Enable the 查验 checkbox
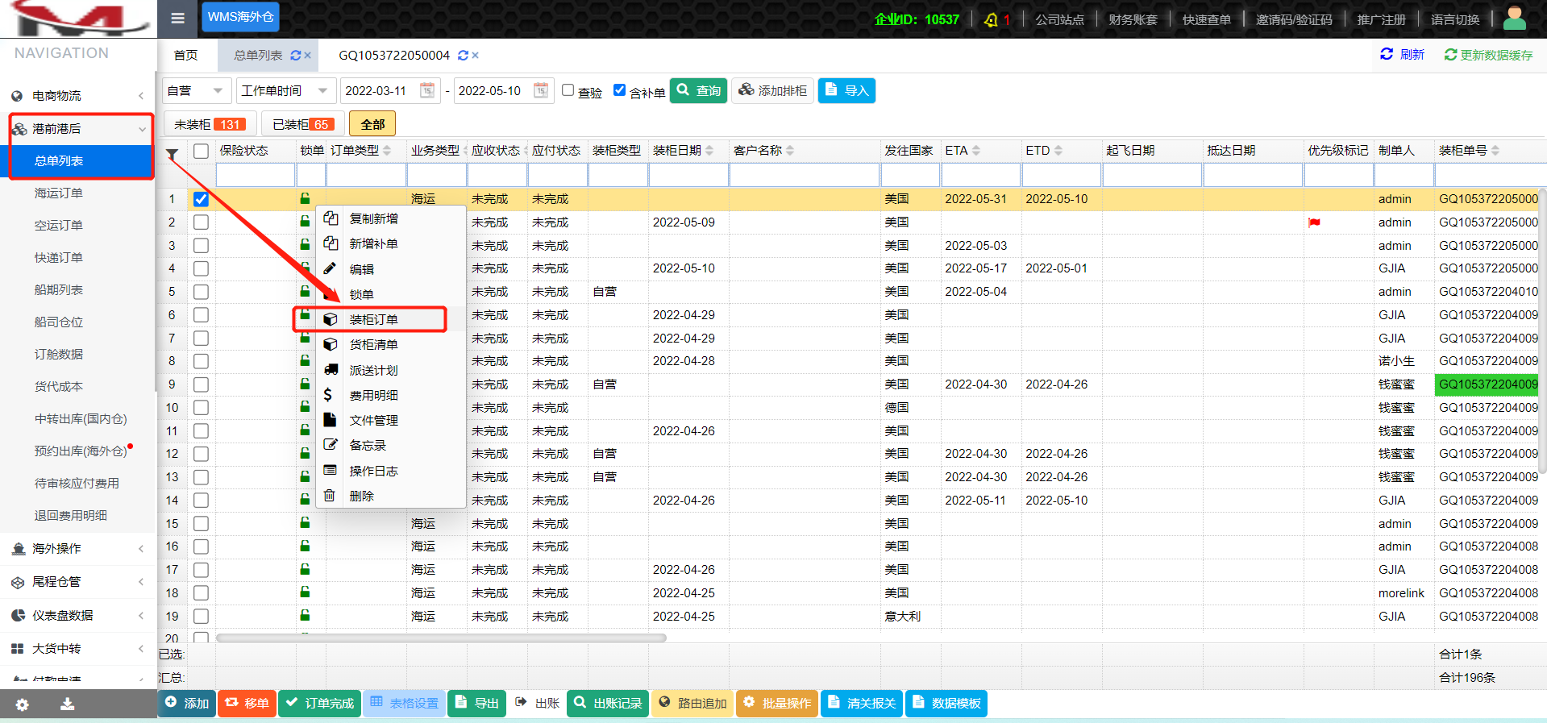The width and height of the screenshot is (1547, 723). click(568, 90)
